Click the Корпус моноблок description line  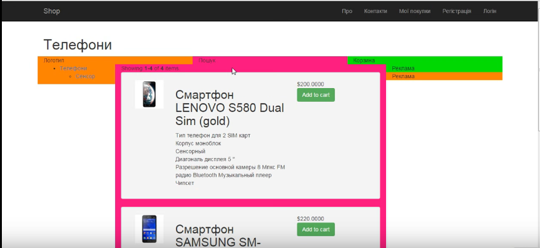click(x=198, y=143)
